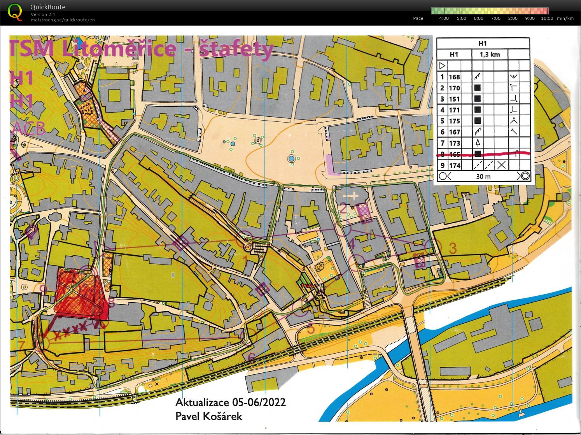Click the building square symbol in control 175 row
Viewport: 581px width, 435px height.
tap(478, 121)
